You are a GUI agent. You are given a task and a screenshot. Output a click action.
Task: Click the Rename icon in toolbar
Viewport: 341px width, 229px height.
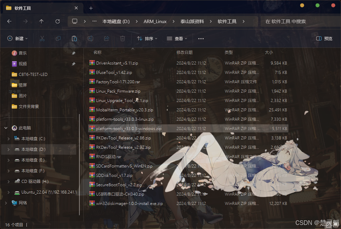(90, 39)
